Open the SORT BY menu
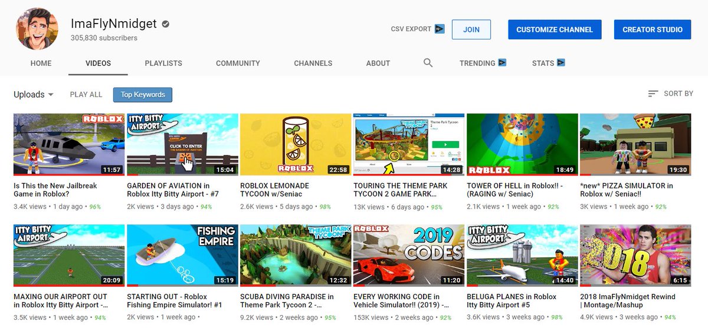 tap(670, 94)
